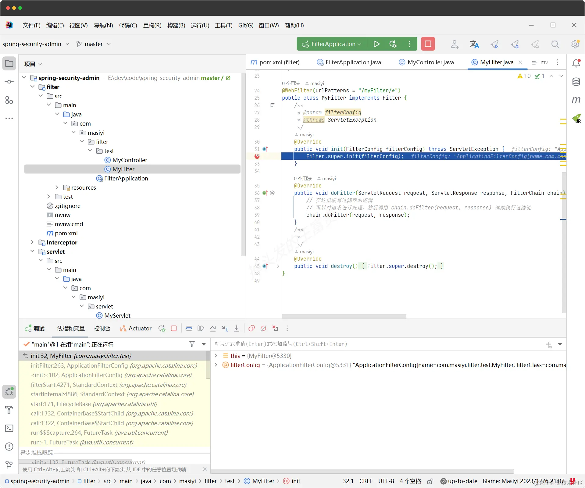Expand the resources folder node
585x488 pixels.
(57, 187)
